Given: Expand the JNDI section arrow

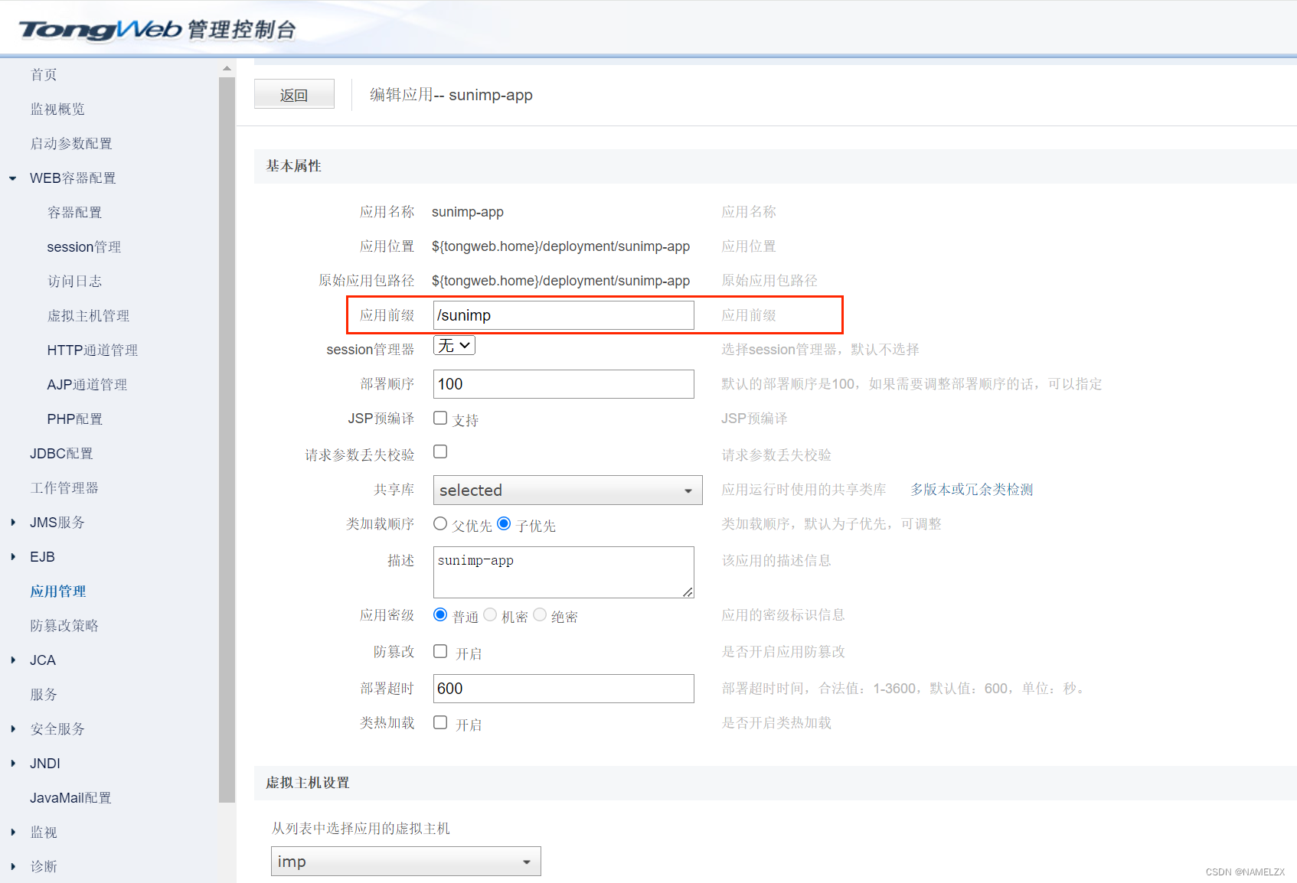Looking at the screenshot, I should click(x=13, y=764).
